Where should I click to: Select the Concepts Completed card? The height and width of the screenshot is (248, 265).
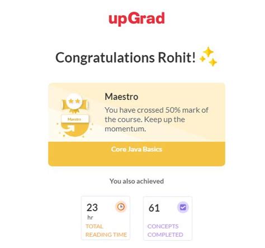coord(168,218)
